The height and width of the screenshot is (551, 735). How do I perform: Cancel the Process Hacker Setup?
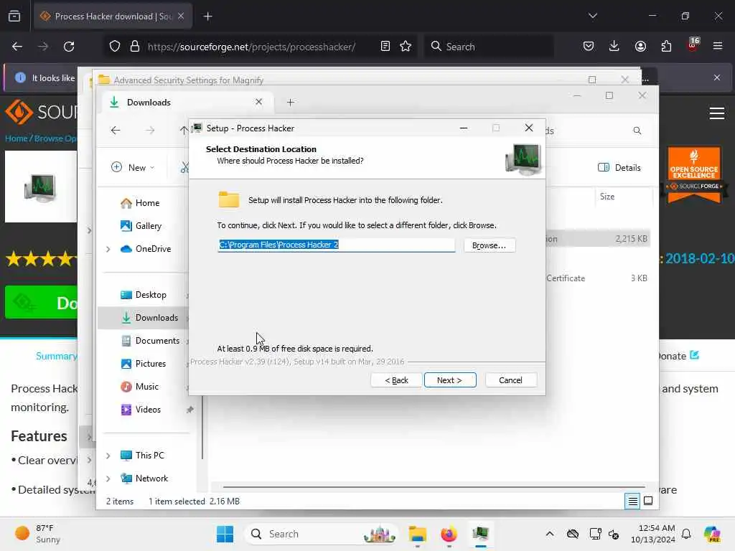click(510, 380)
